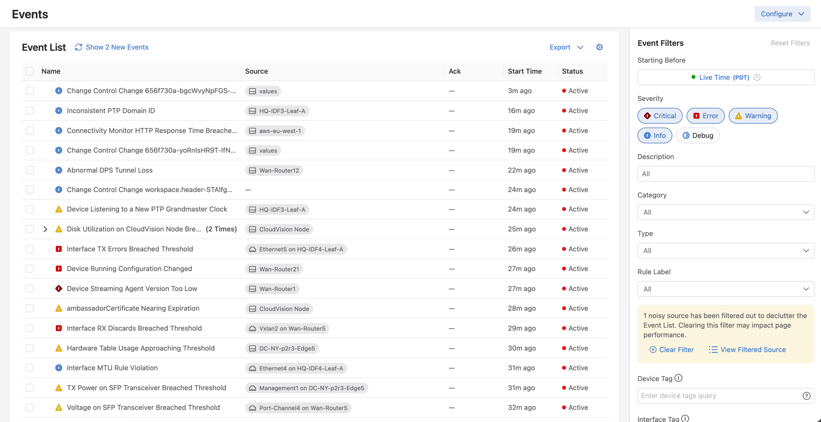
Task: Click the error icon for Device Running Configuration Changed
Action: pyautogui.click(x=59, y=269)
